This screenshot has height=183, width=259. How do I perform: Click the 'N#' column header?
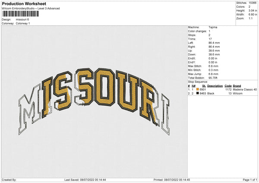193,86
